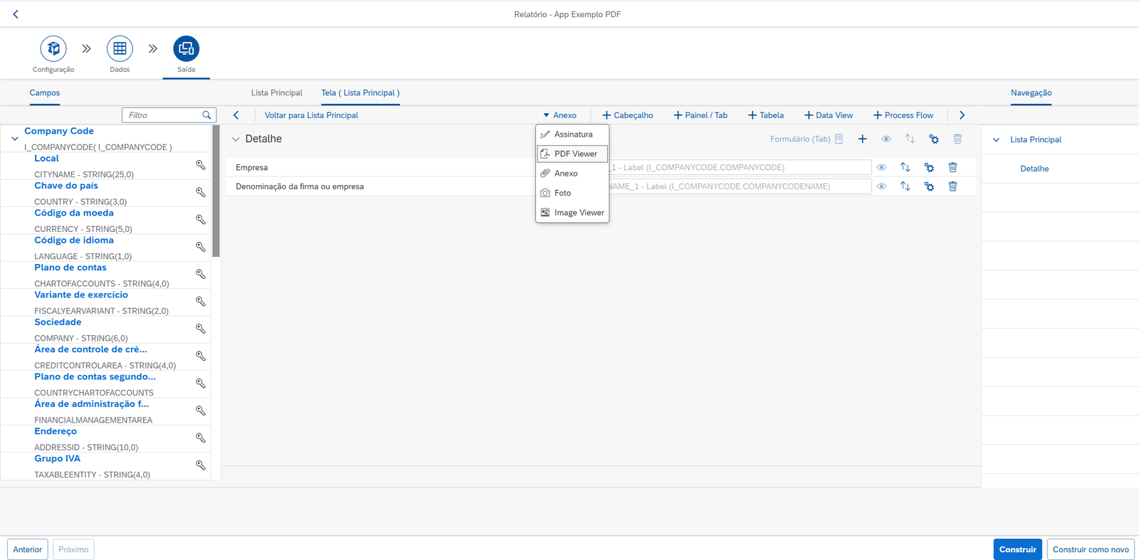The width and height of the screenshot is (1139, 560).
Task: Add a Data View element
Action: (829, 115)
